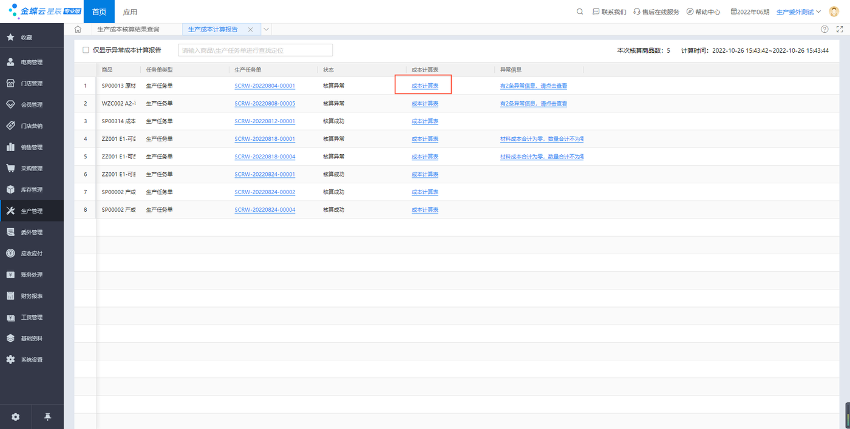
Task: Open 库存管理 in the sidebar
Action: tap(32, 189)
